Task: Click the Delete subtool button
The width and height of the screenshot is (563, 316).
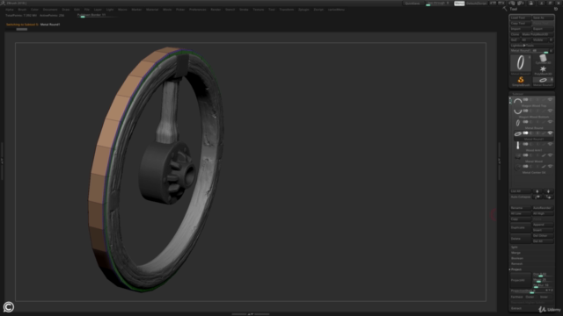Action: coord(520,239)
